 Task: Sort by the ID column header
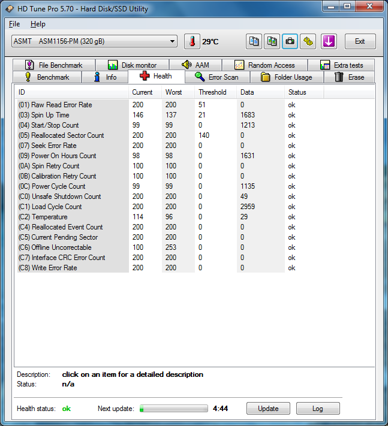coord(71,92)
